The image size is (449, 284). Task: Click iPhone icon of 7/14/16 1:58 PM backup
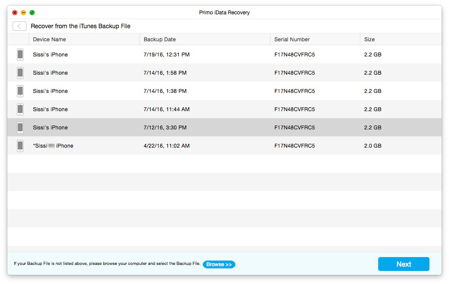(20, 73)
